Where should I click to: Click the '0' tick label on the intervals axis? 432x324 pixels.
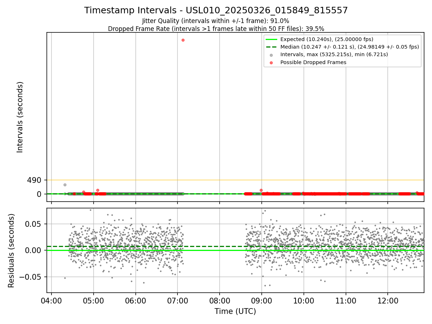coord(40,194)
